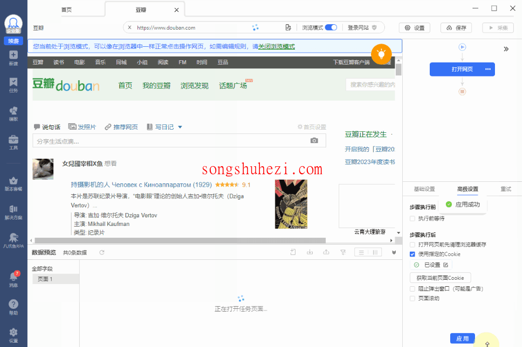Switch data preview to column view
The width and height of the screenshot is (523, 347).
click(x=375, y=252)
